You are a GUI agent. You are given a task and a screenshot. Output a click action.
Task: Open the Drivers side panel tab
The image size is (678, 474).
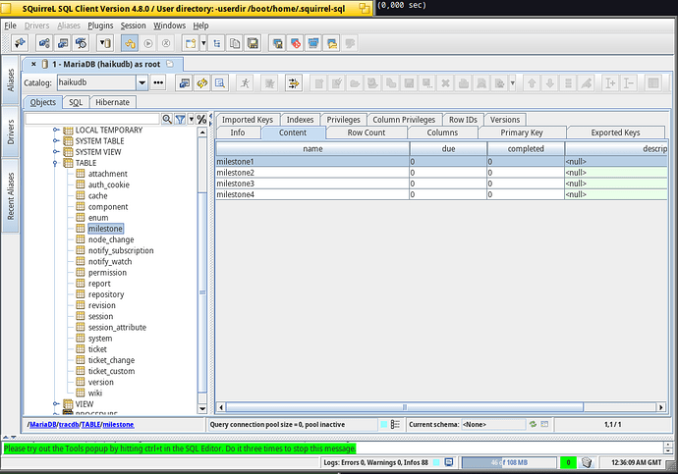11,132
